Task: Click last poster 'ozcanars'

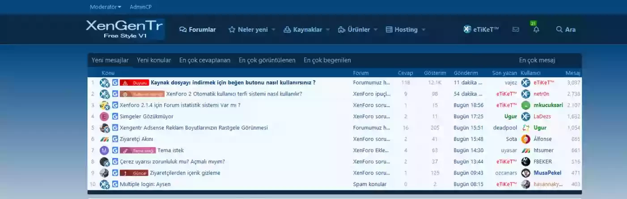Action: click(x=505, y=173)
